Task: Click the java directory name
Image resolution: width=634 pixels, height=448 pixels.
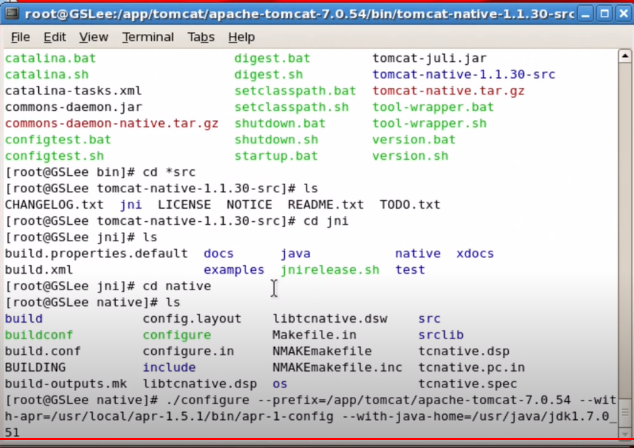Action: [296, 254]
